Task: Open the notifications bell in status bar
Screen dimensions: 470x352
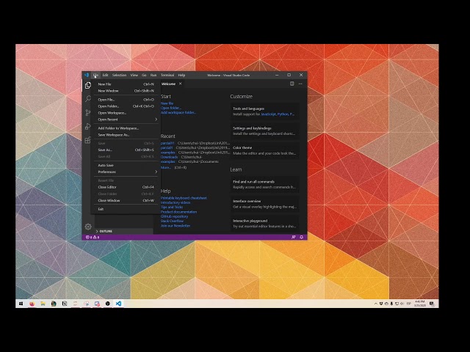Action: (301, 237)
